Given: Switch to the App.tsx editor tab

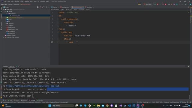Looking at the screenshot, I should point(54,7).
